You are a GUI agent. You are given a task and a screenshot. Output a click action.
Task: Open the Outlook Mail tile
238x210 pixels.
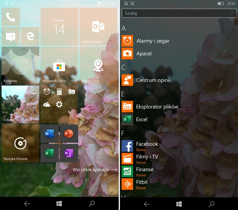[98, 27]
